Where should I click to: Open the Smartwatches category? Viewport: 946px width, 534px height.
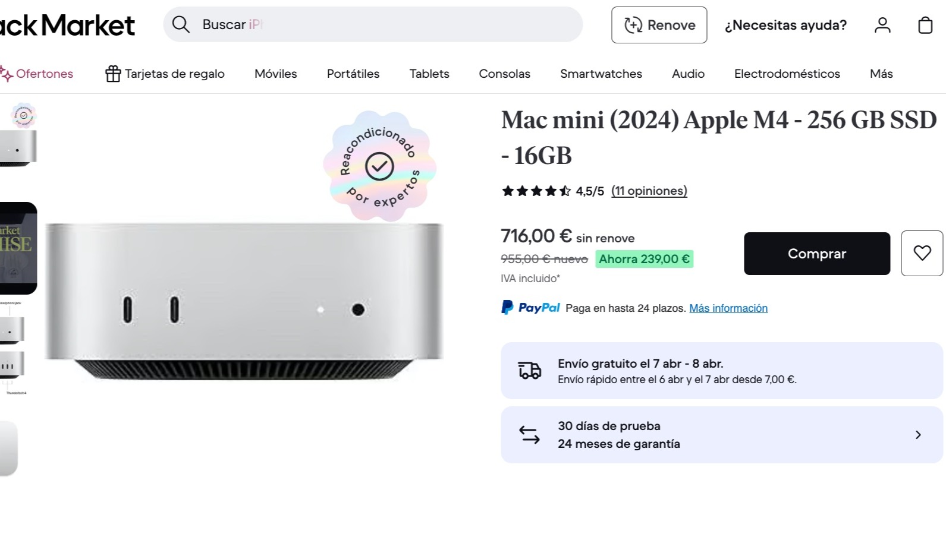[x=601, y=74]
